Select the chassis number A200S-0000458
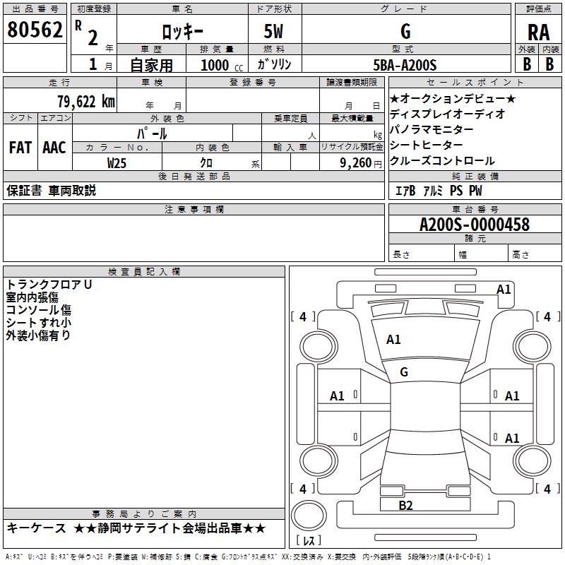This screenshot has width=565, height=565. pos(474,225)
